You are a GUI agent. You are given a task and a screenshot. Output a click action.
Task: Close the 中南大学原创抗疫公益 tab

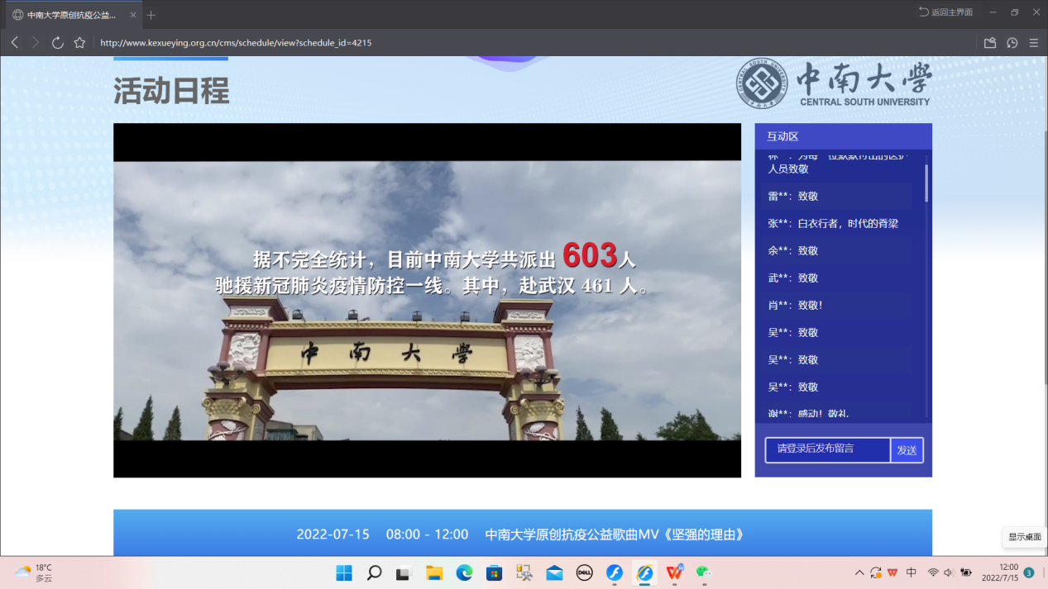pyautogui.click(x=133, y=15)
